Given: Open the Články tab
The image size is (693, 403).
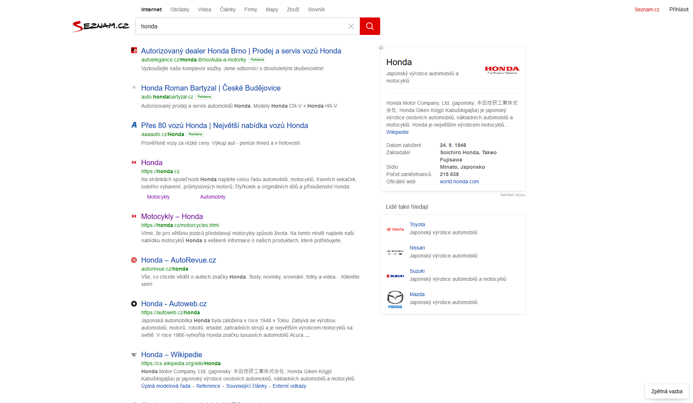Looking at the screenshot, I should [228, 9].
